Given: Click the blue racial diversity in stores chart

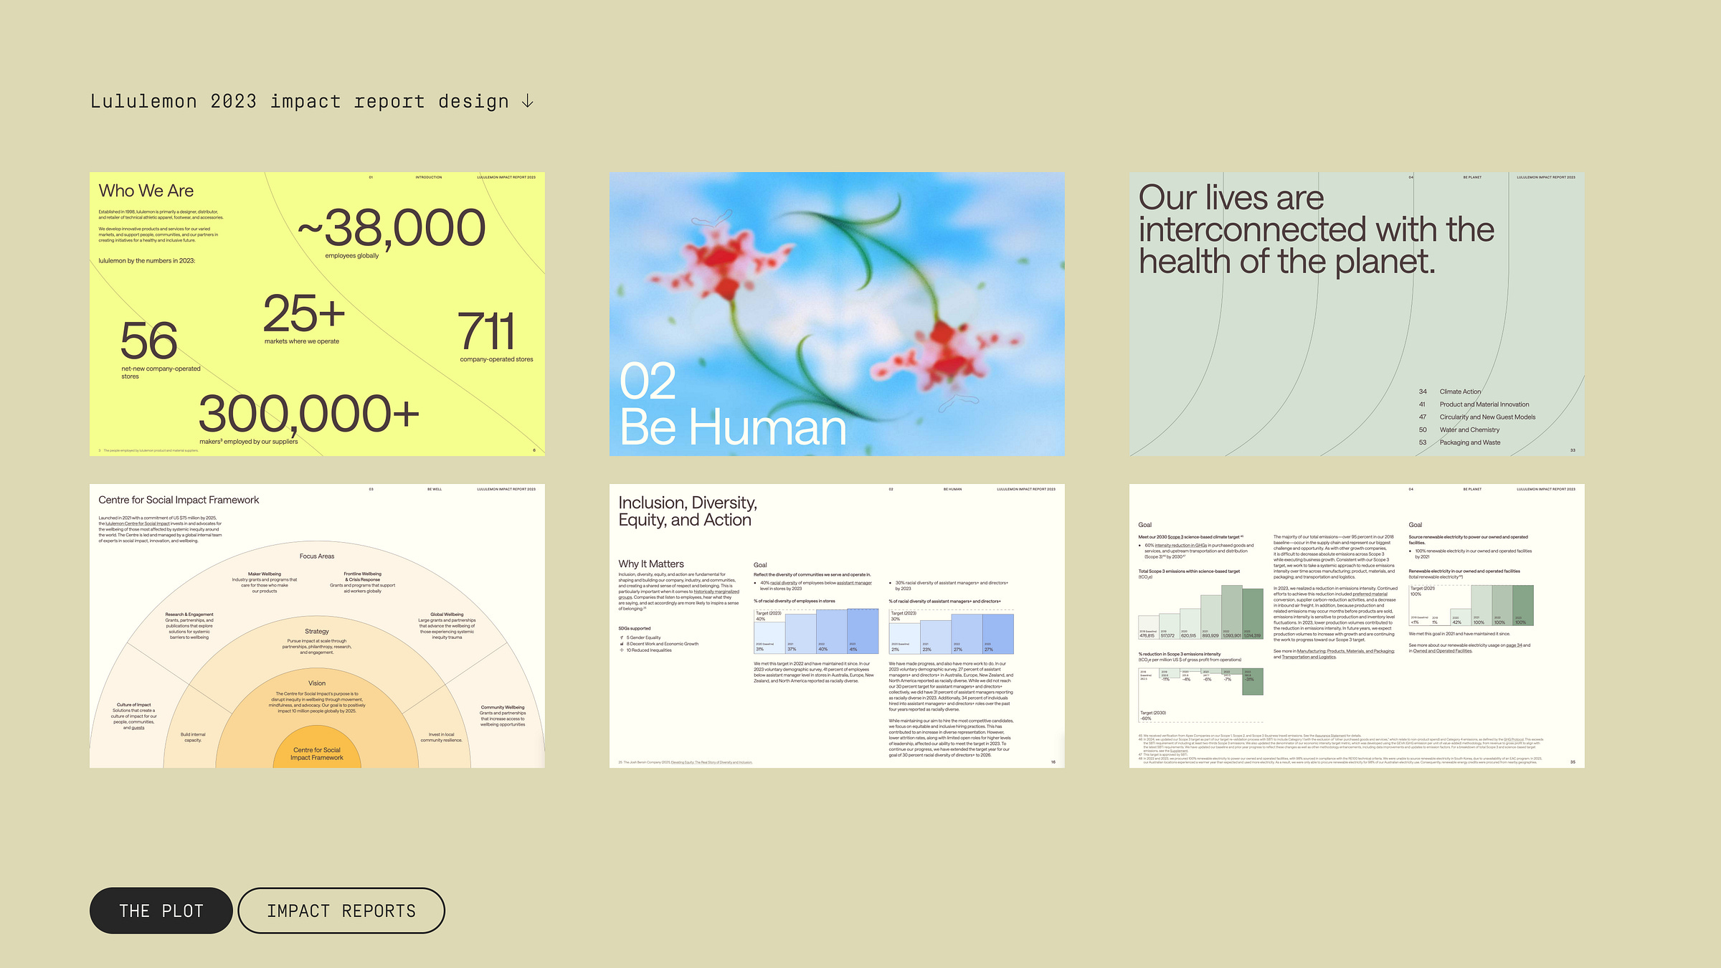Looking at the screenshot, I should point(815,631).
